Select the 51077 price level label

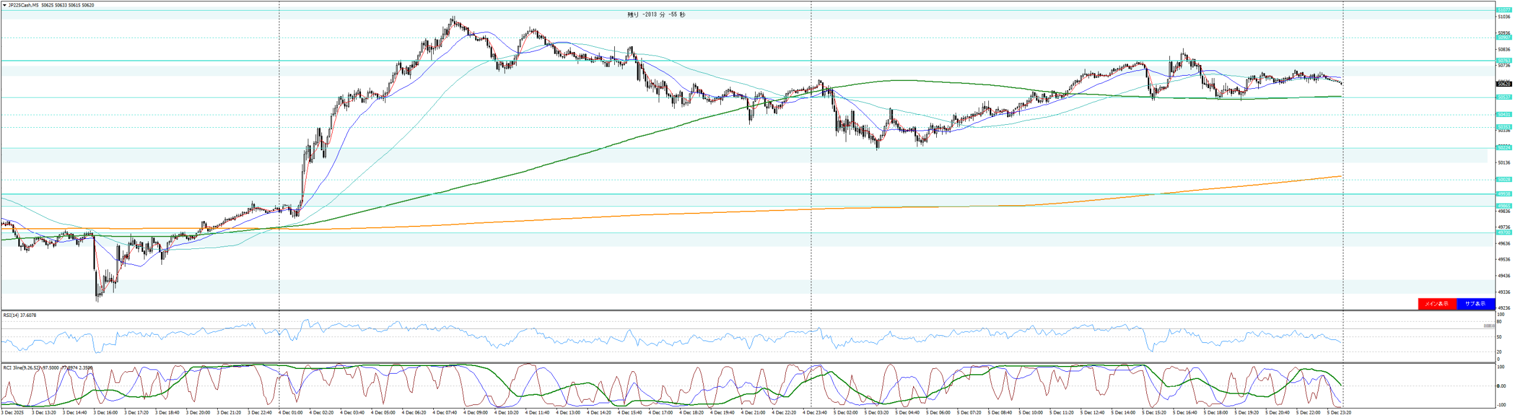point(1503,10)
